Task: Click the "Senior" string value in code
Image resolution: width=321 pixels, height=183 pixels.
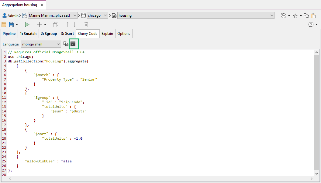Action: (89, 79)
